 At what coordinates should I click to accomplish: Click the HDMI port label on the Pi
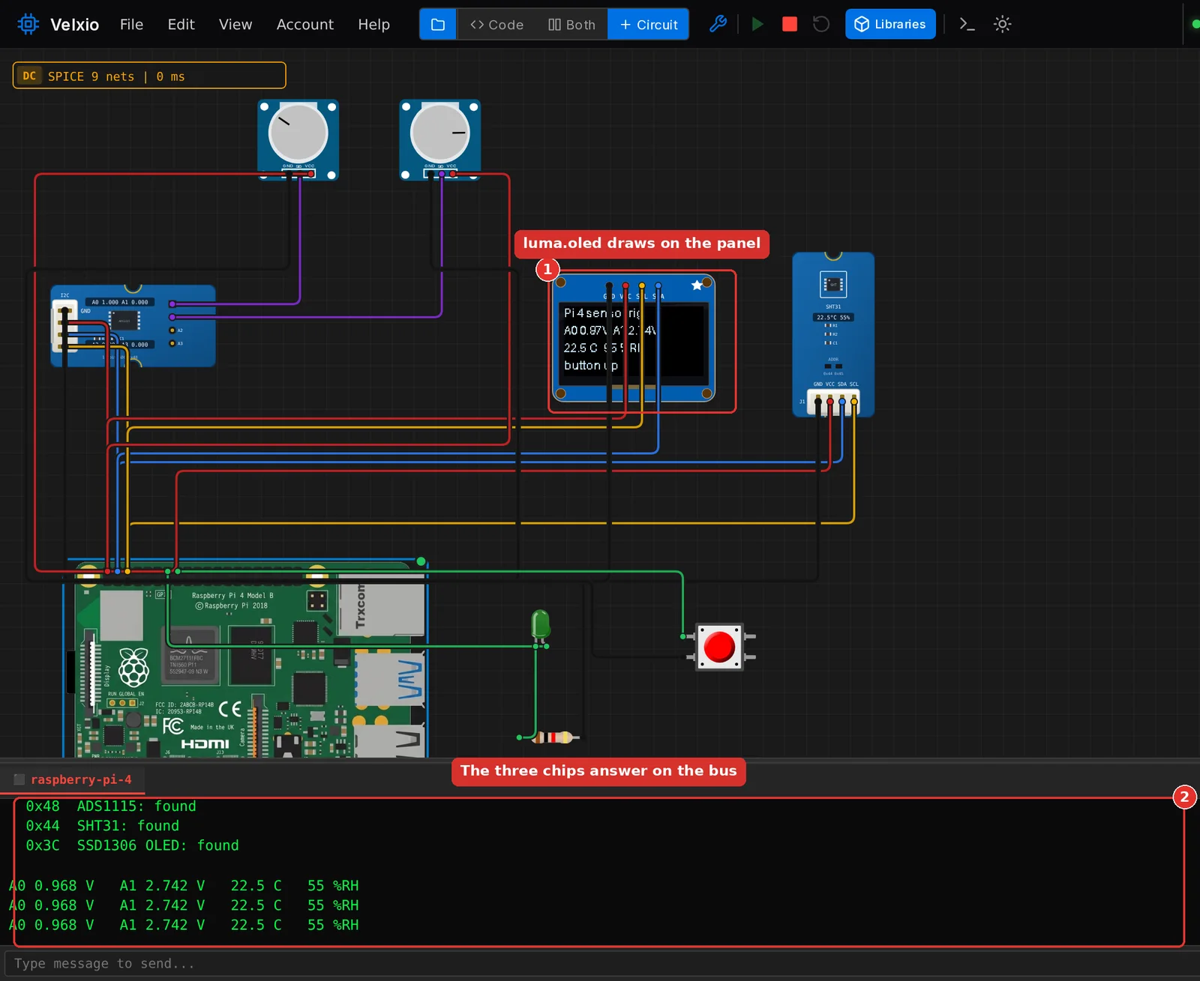click(205, 743)
